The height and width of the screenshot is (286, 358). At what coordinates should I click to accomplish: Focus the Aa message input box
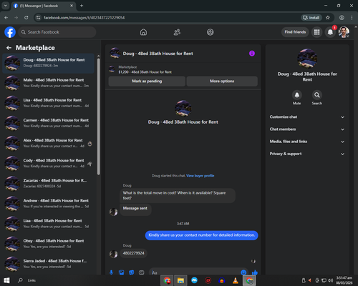click(195, 272)
